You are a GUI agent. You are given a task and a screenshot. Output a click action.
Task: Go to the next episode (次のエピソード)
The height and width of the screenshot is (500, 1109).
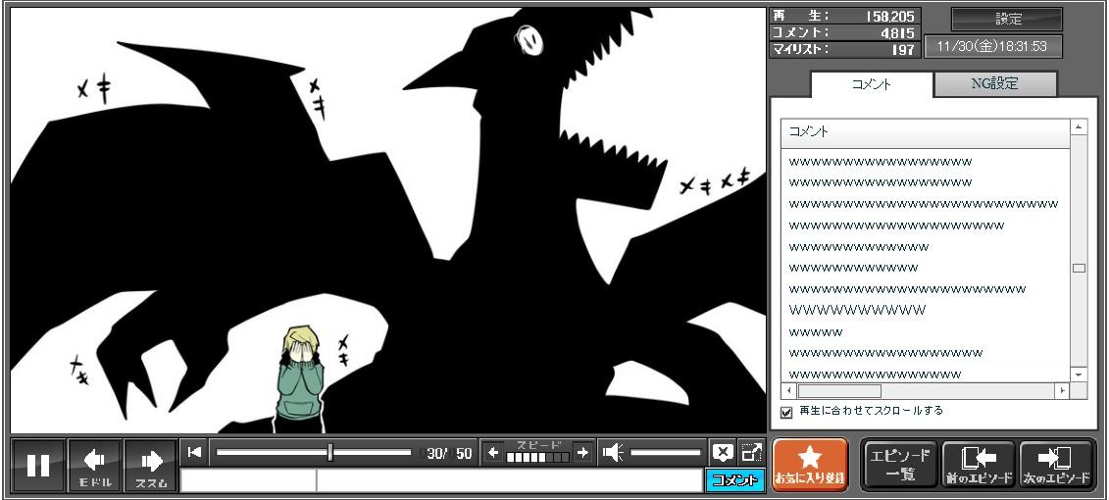[1056, 465]
